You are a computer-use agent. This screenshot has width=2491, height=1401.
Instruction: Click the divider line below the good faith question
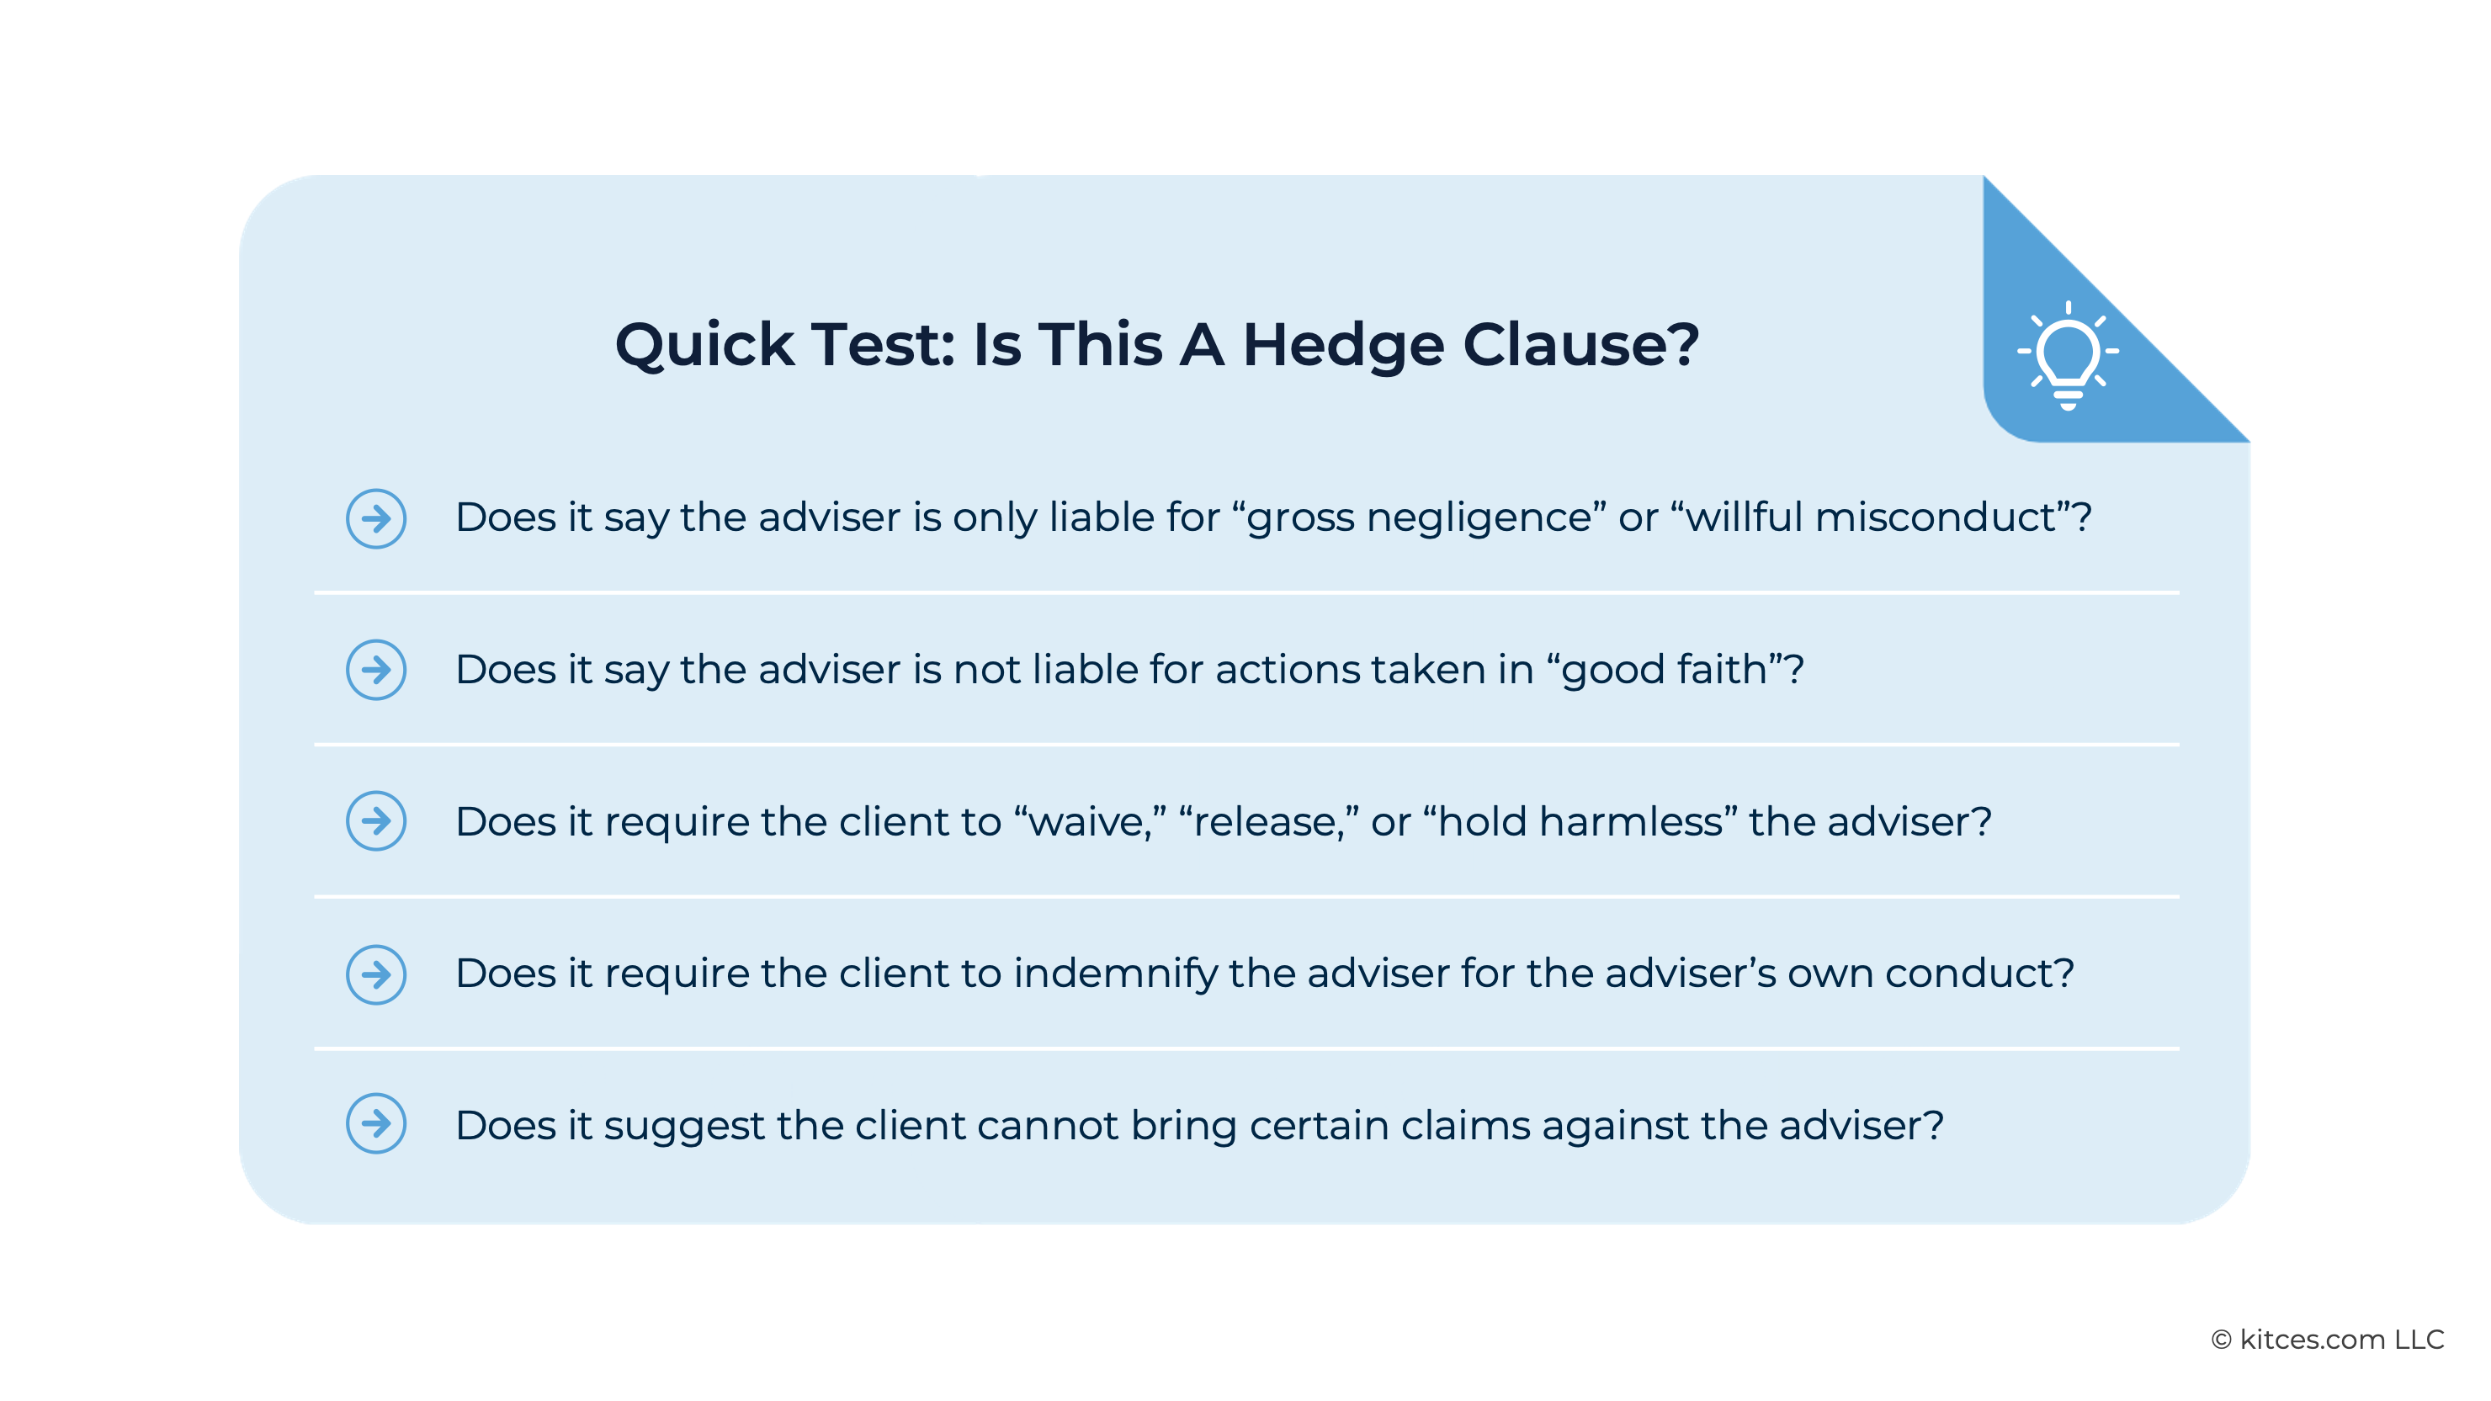click(x=1245, y=745)
